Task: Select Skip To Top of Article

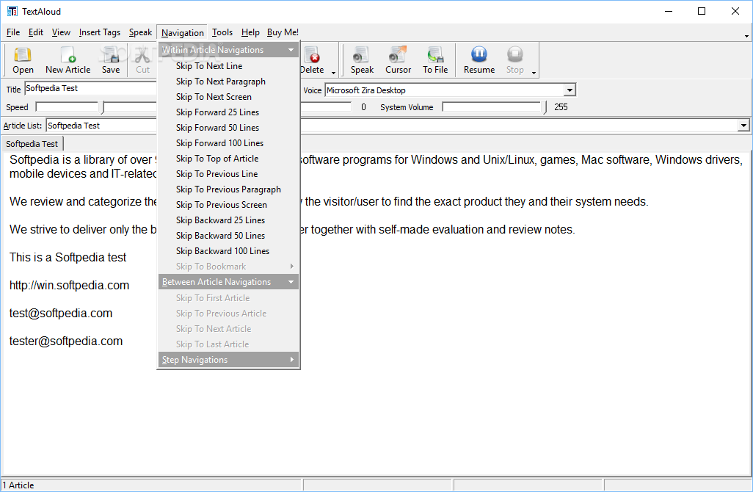Action: click(228, 158)
